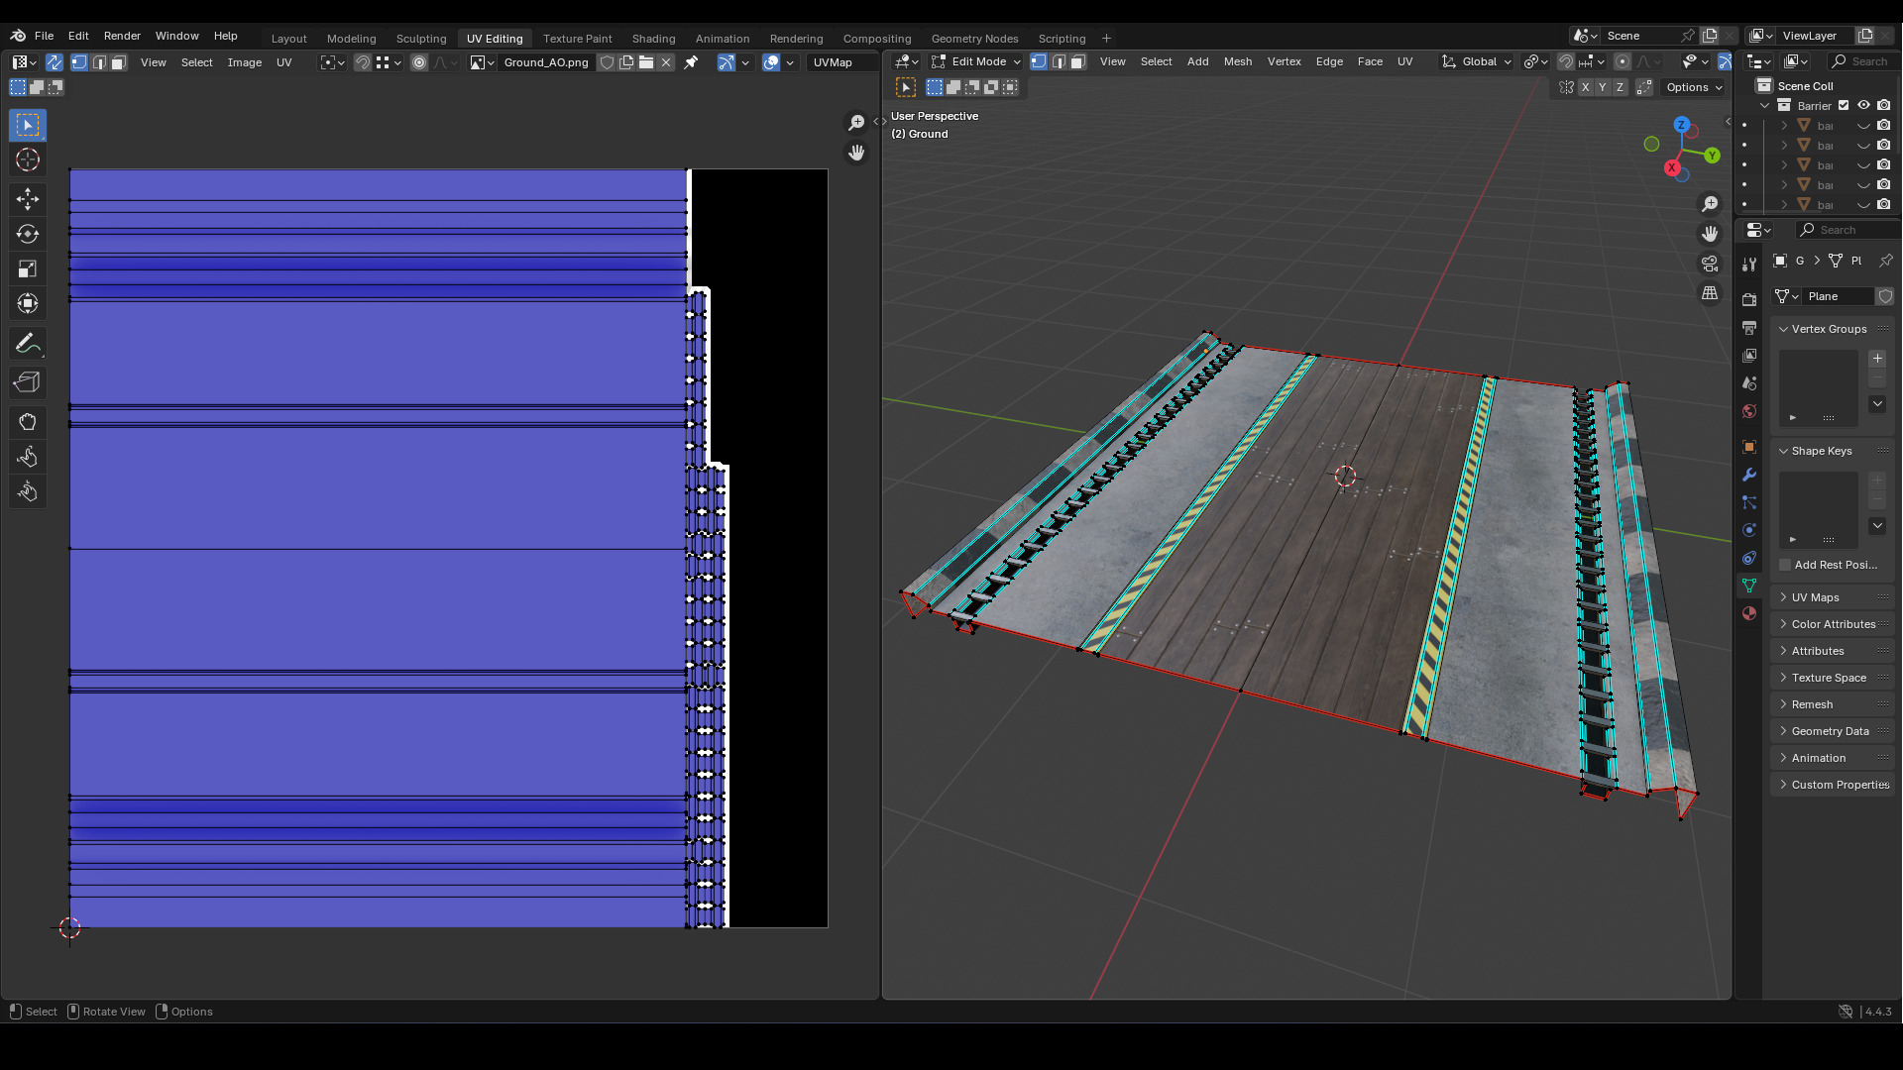Open the UVMap layer dropdown
The width and height of the screenshot is (1903, 1070).
coord(842,62)
